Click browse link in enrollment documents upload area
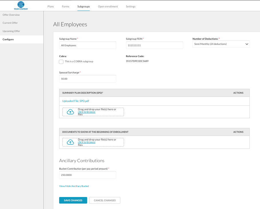 87,142
